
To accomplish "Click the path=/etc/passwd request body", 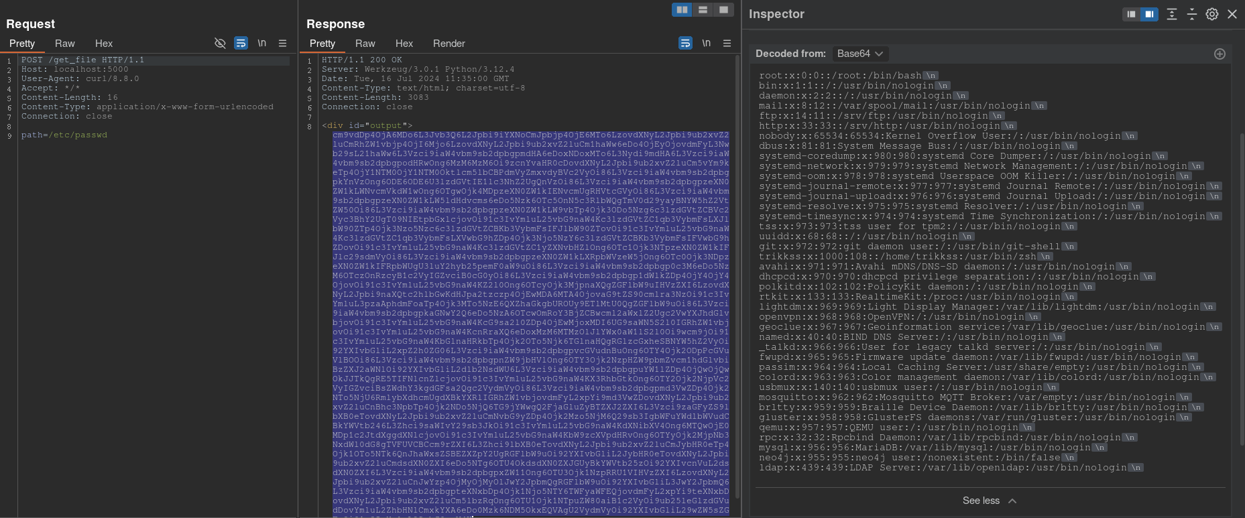I will click(x=64, y=135).
